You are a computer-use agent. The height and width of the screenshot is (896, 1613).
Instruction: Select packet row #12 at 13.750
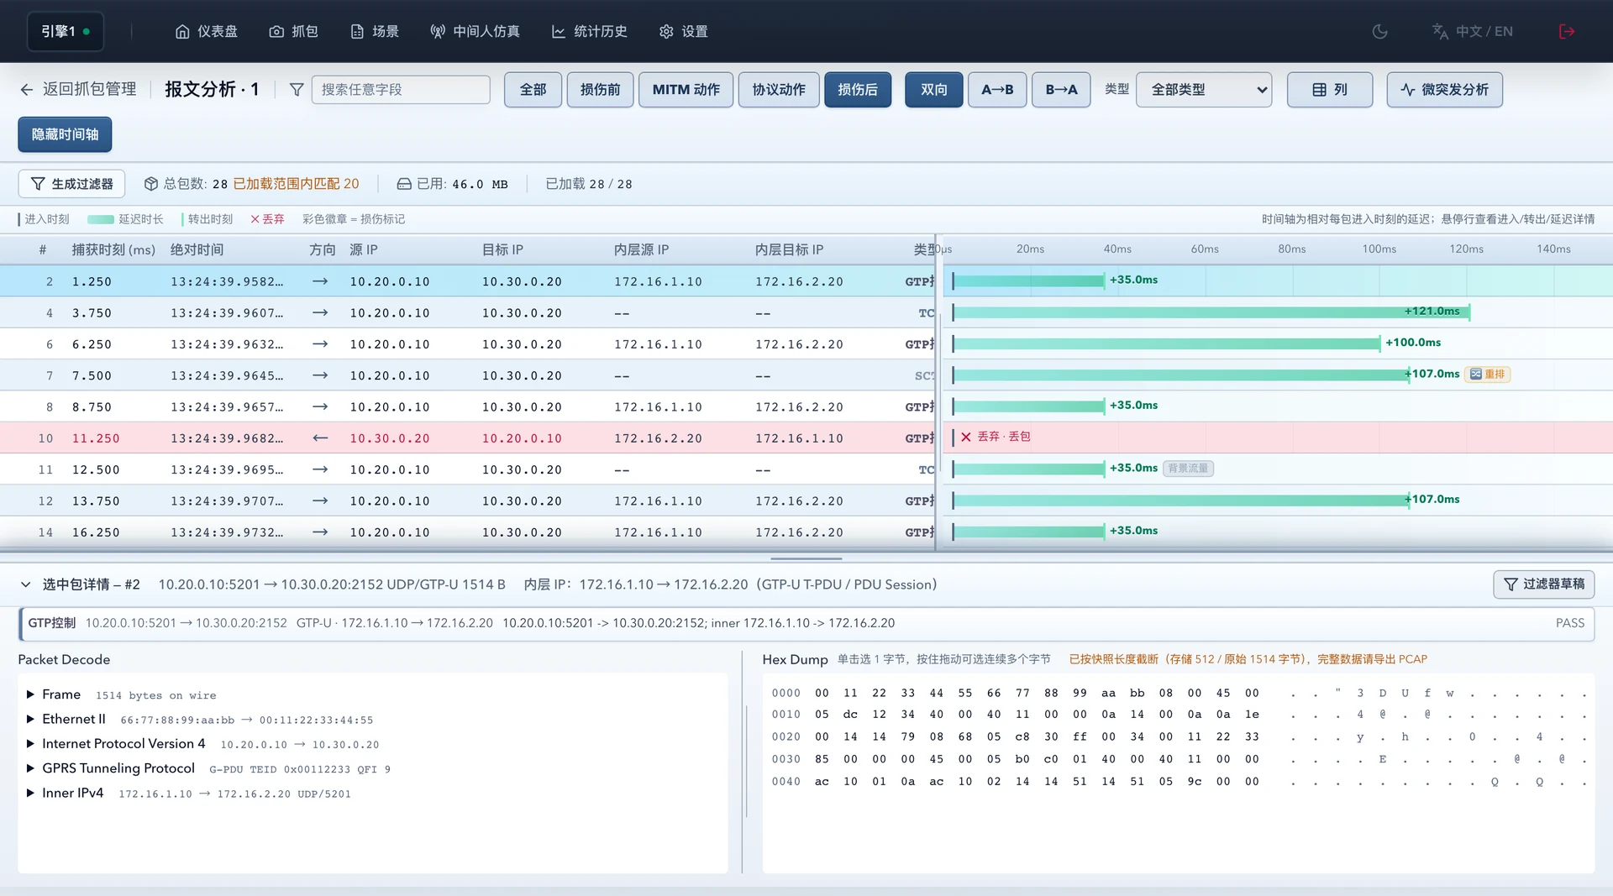coord(467,500)
